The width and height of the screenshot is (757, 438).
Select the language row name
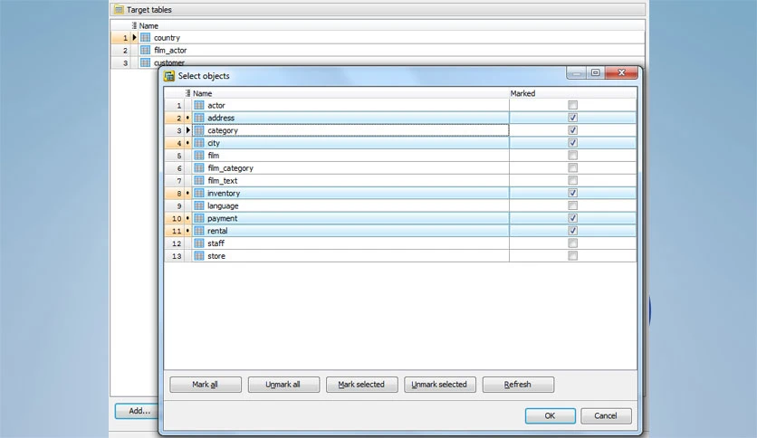223,205
